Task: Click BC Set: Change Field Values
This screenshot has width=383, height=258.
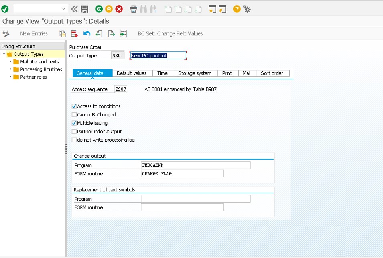Action: 170,33
